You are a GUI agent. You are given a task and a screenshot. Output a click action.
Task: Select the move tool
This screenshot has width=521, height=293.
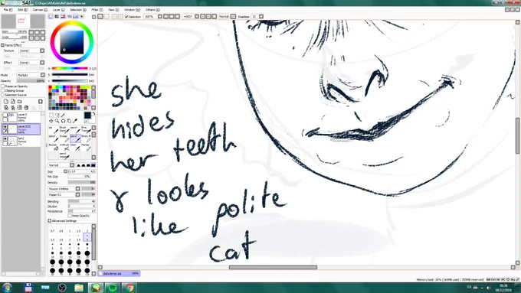[51, 121]
